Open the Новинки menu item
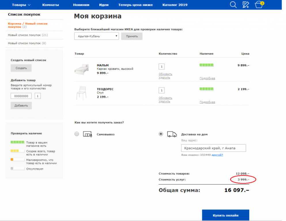This screenshot has width=286, height=221. (81, 5)
